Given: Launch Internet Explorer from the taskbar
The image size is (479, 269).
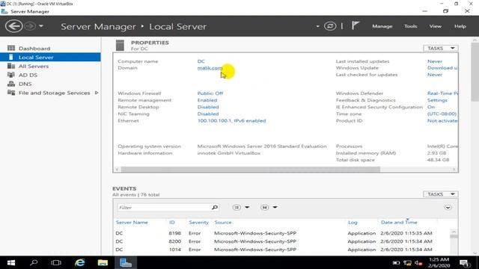Looking at the screenshot, I should pos(80,262).
